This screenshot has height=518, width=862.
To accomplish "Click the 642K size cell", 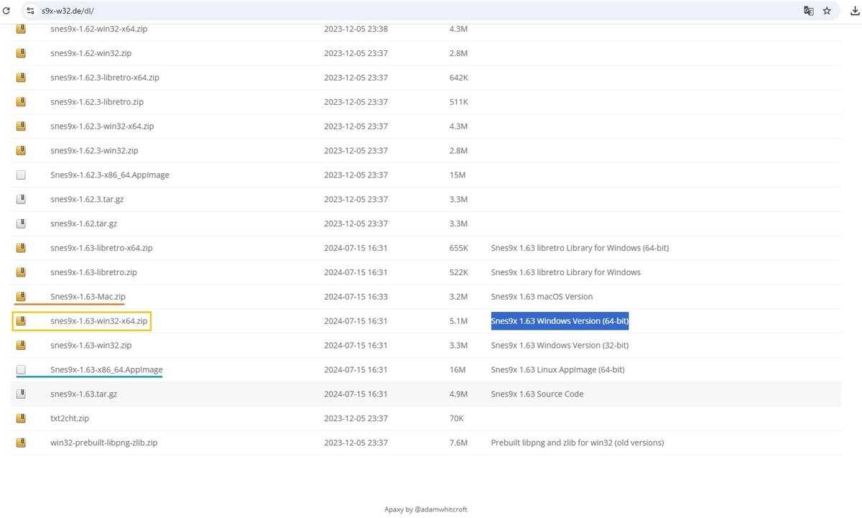I will pos(458,78).
